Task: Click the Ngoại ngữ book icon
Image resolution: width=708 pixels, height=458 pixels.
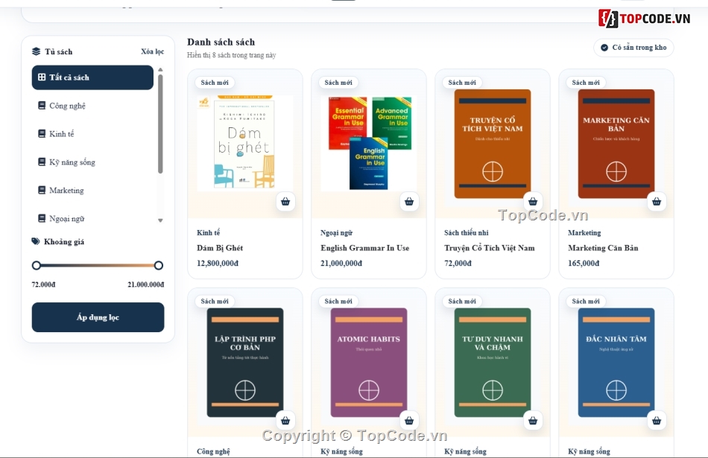Action: [x=42, y=218]
